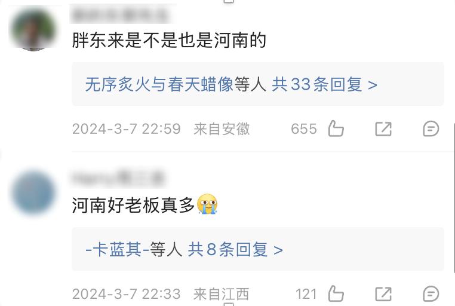Reply to the 胖东来 comment via bubble icon
455x306 pixels.
(431, 129)
